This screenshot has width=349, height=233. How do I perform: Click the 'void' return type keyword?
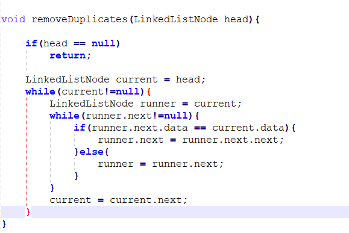(x=13, y=19)
